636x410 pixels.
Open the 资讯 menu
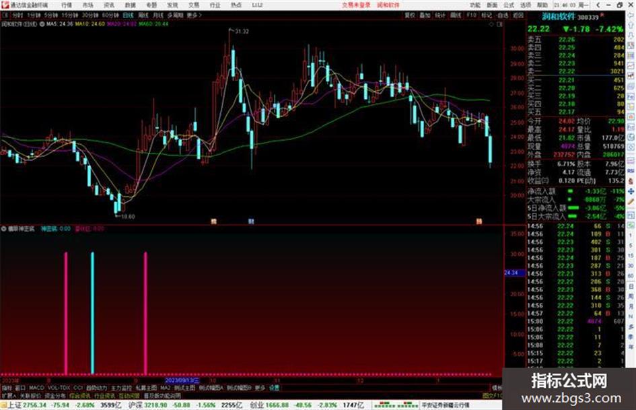click(109, 5)
